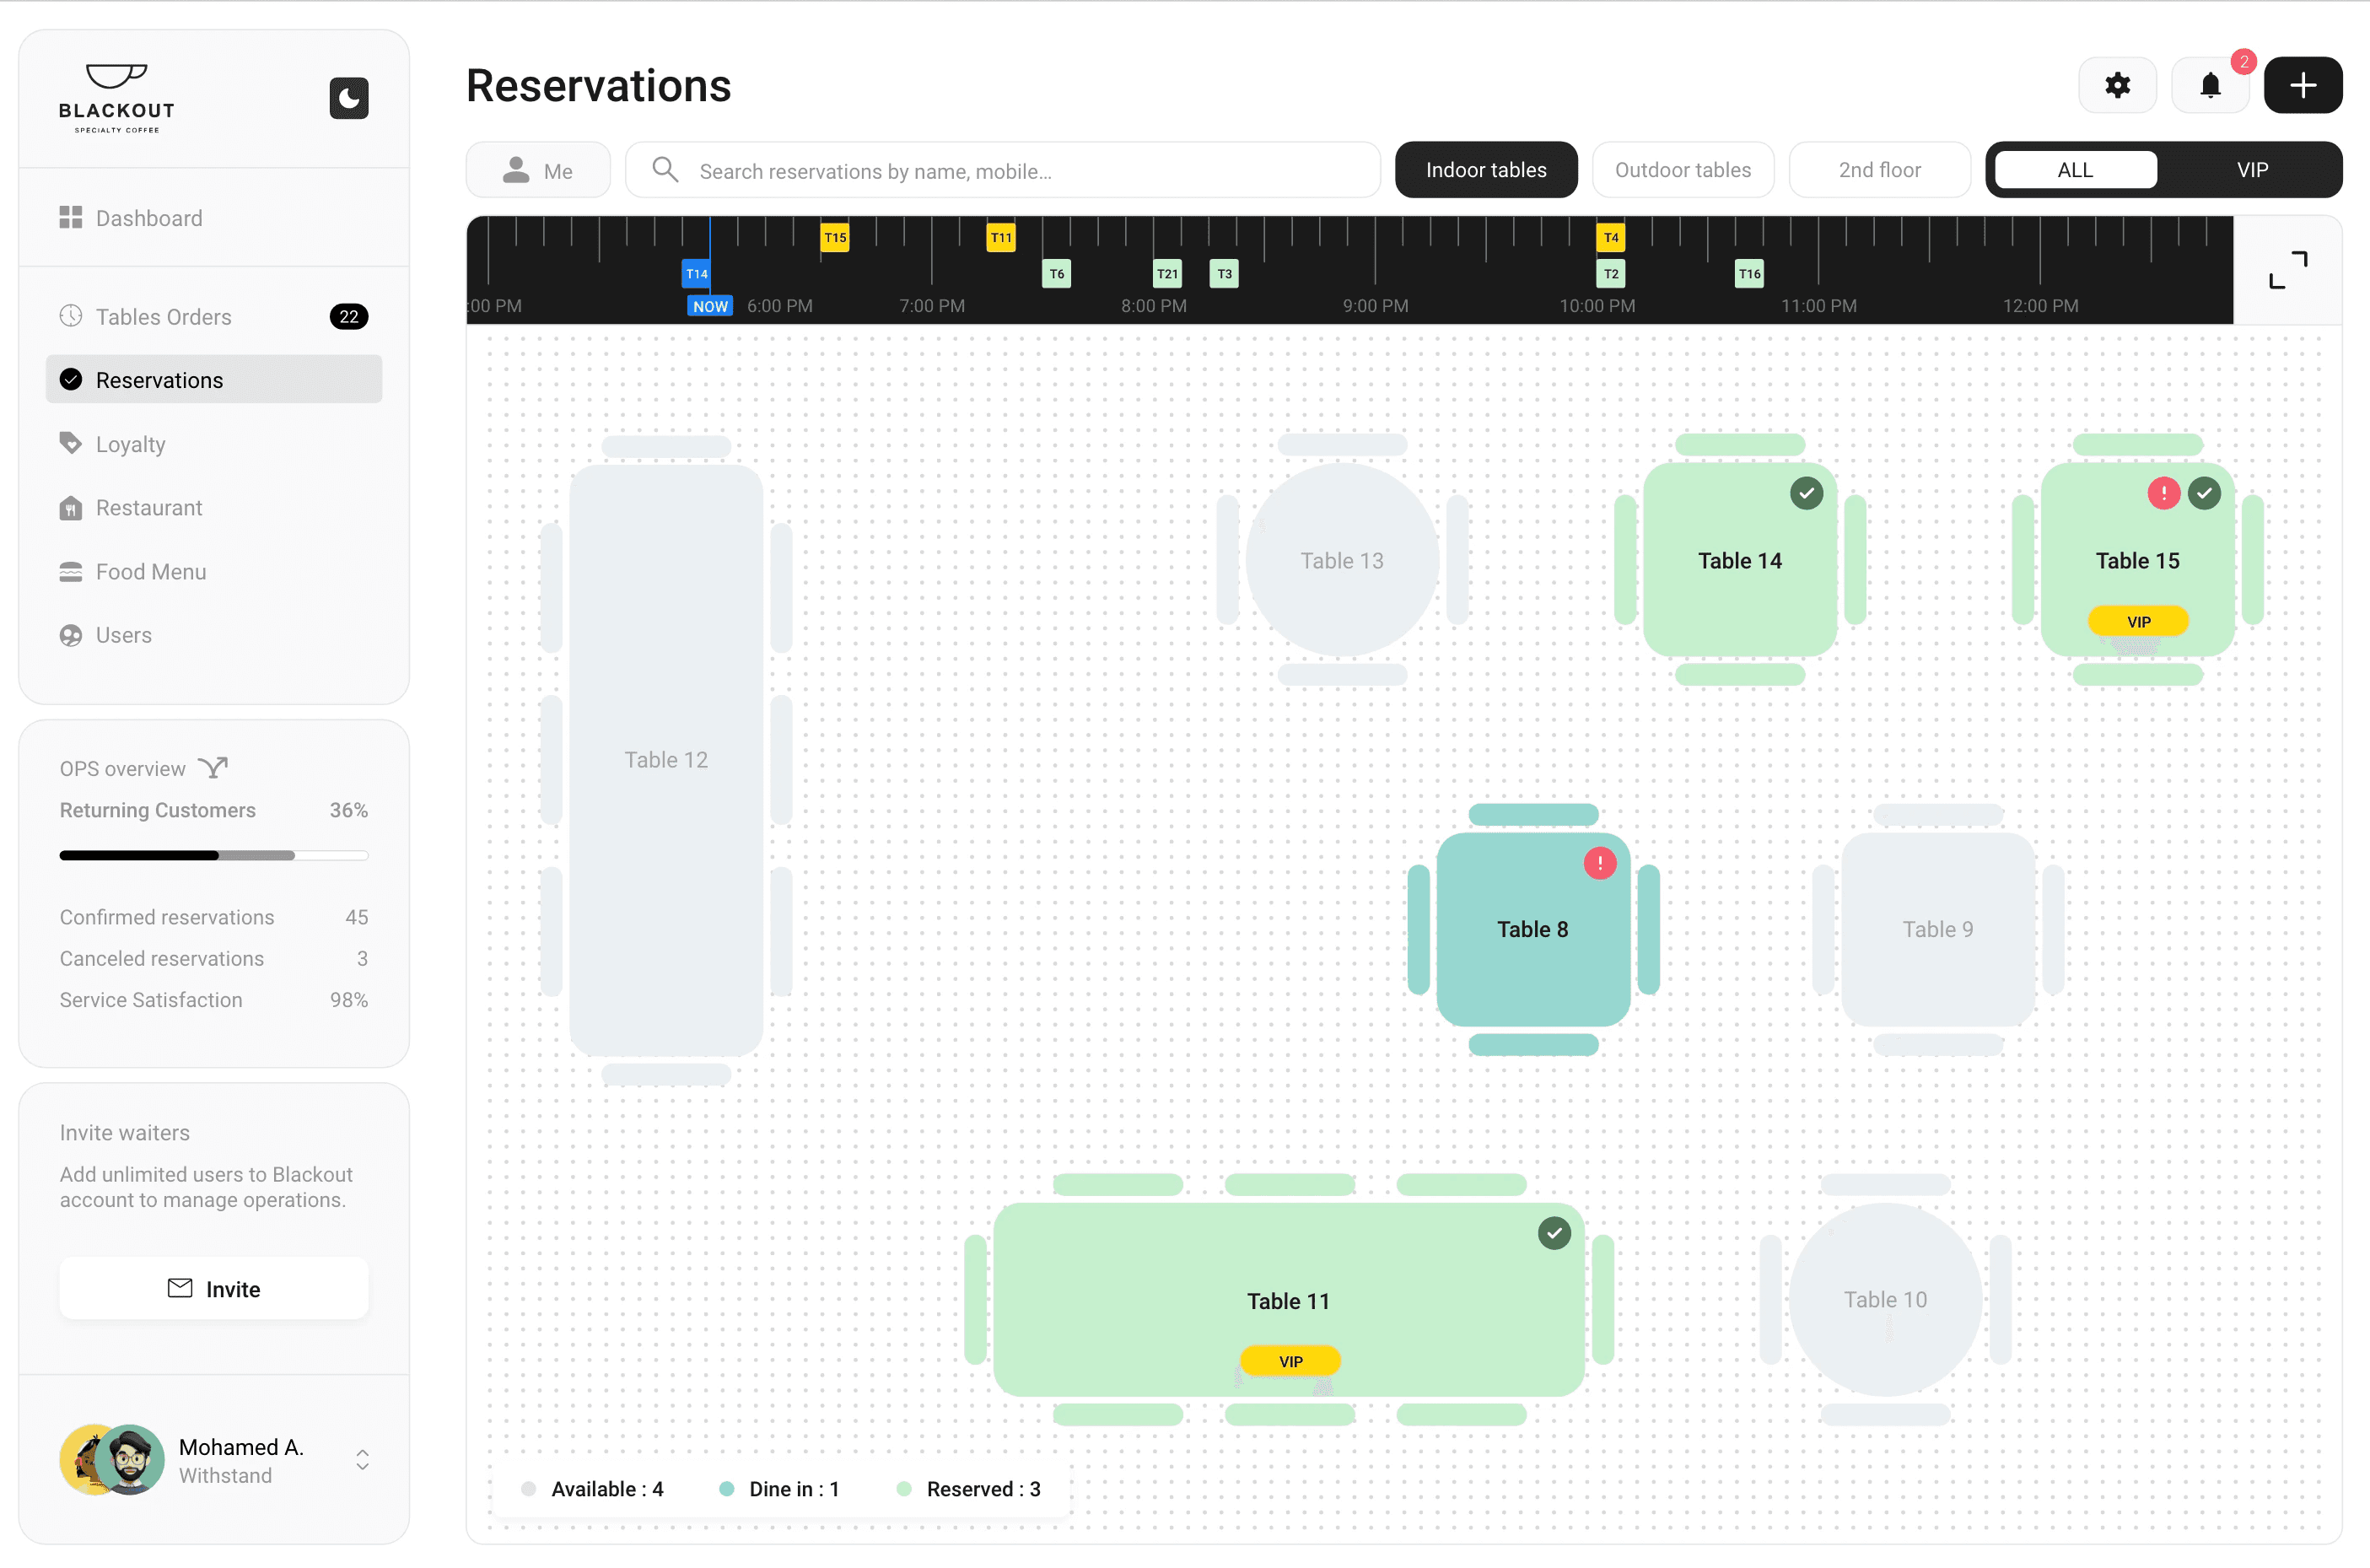
Task: Click the alert exclamation icon on Table 8
Action: point(1595,865)
